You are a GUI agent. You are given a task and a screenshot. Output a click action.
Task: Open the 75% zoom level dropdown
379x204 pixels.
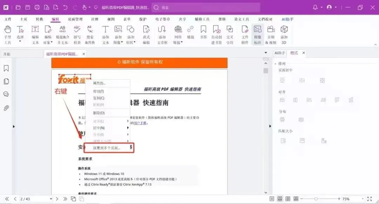click(363, 199)
